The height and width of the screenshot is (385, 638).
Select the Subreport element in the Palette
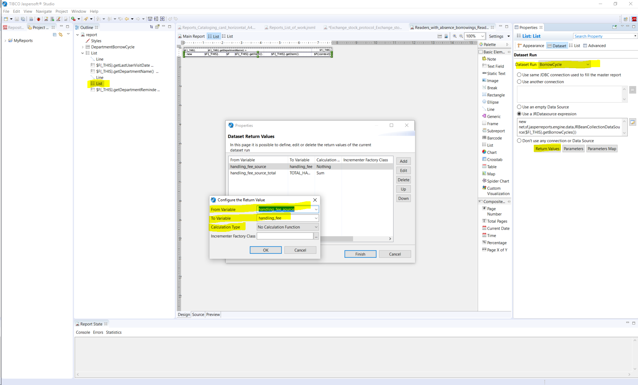[x=495, y=131]
